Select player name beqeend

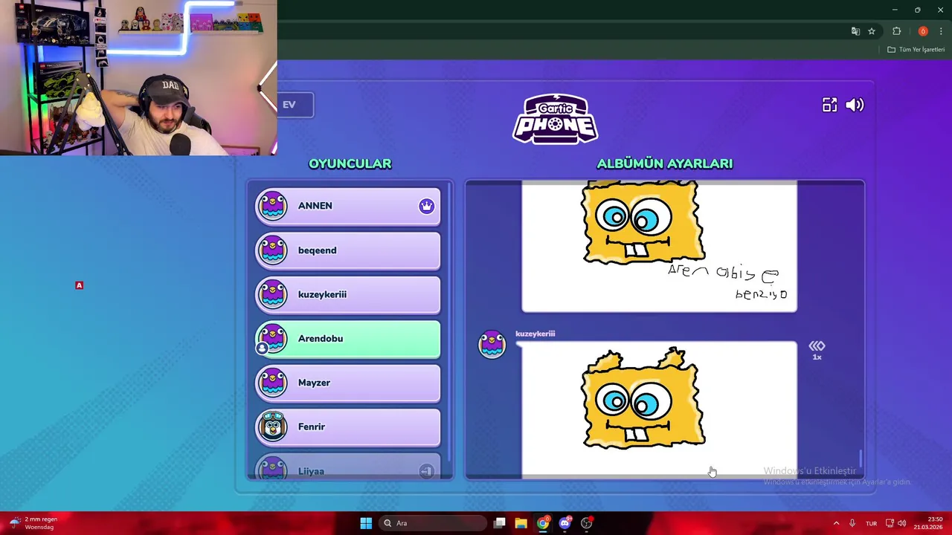coord(318,250)
